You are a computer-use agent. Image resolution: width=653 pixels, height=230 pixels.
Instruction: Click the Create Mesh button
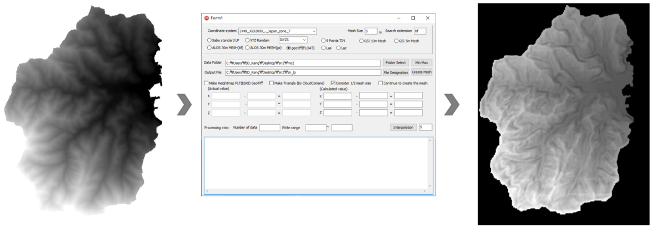(422, 72)
